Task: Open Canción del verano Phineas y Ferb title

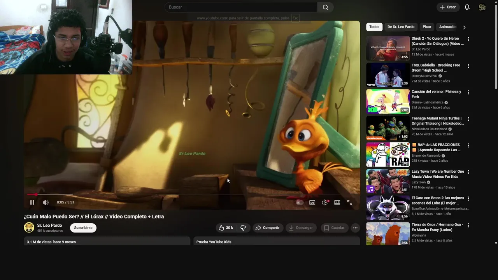Action: click(x=436, y=94)
